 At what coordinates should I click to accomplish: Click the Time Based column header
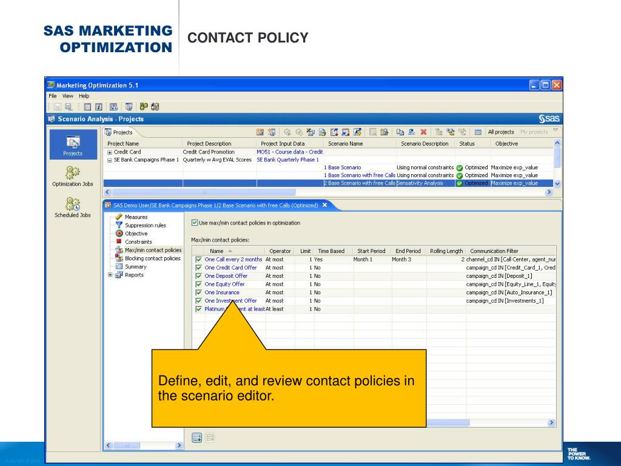click(x=331, y=251)
